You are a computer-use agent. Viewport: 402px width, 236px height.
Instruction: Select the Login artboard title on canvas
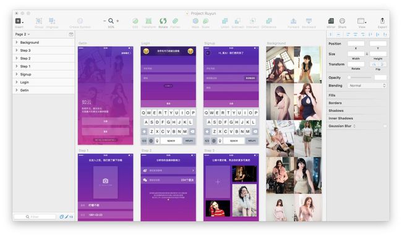click(x=145, y=43)
